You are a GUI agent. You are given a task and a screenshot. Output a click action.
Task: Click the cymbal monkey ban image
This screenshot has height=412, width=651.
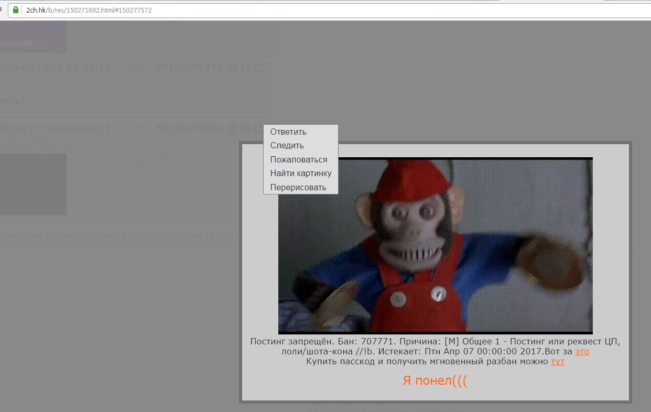tap(435, 245)
